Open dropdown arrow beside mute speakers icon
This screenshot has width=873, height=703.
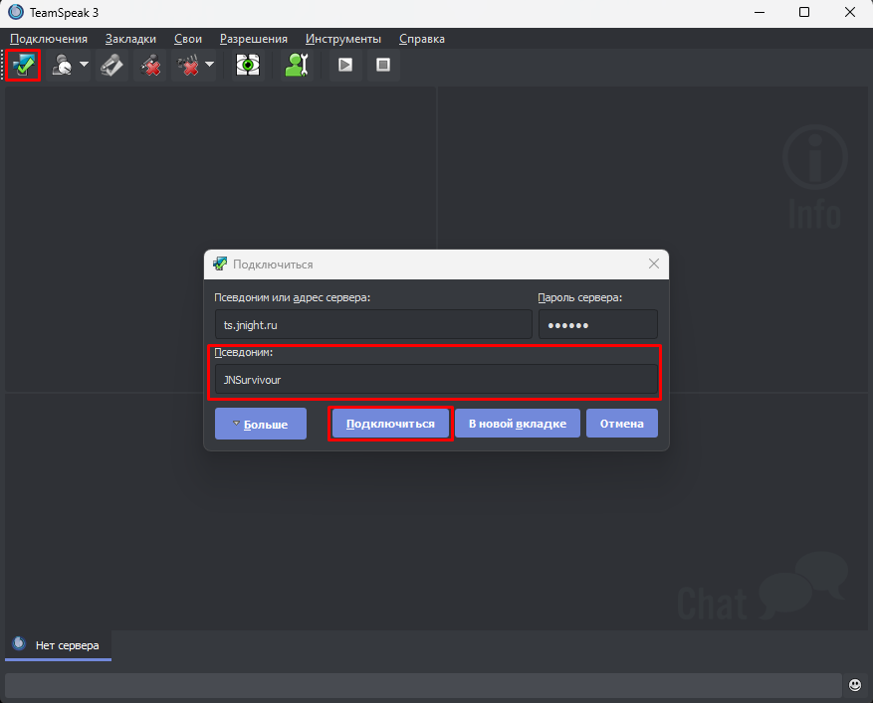(x=209, y=66)
